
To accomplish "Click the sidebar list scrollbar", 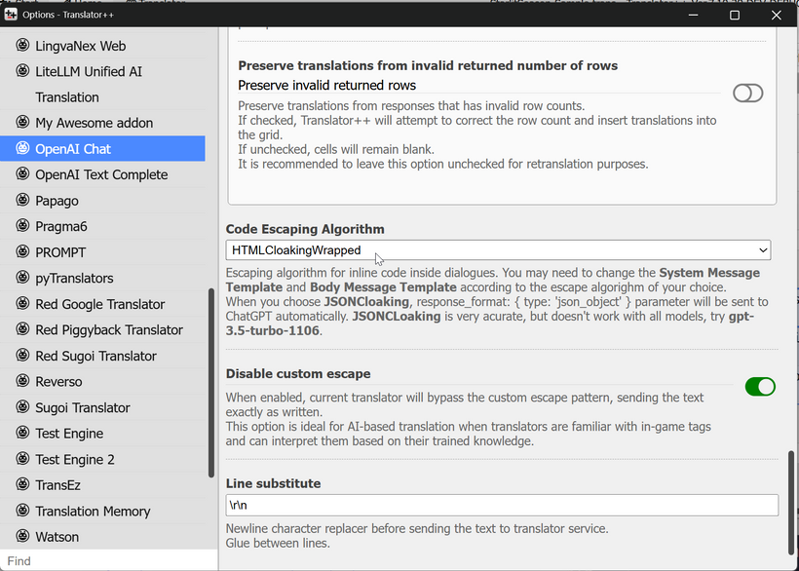I will coord(211,382).
